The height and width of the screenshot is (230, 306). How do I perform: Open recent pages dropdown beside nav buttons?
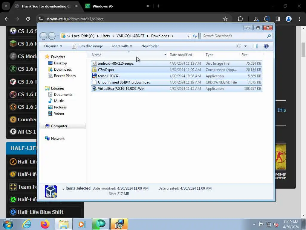pyautogui.click(x=58, y=36)
